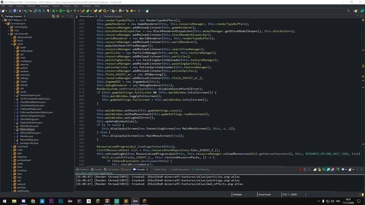Click Package Explorer tab title
The height and width of the screenshot is (205, 365).
[14, 17]
